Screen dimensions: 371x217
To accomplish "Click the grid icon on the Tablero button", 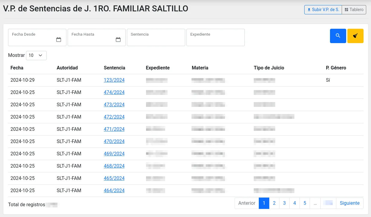I will click(x=347, y=10).
